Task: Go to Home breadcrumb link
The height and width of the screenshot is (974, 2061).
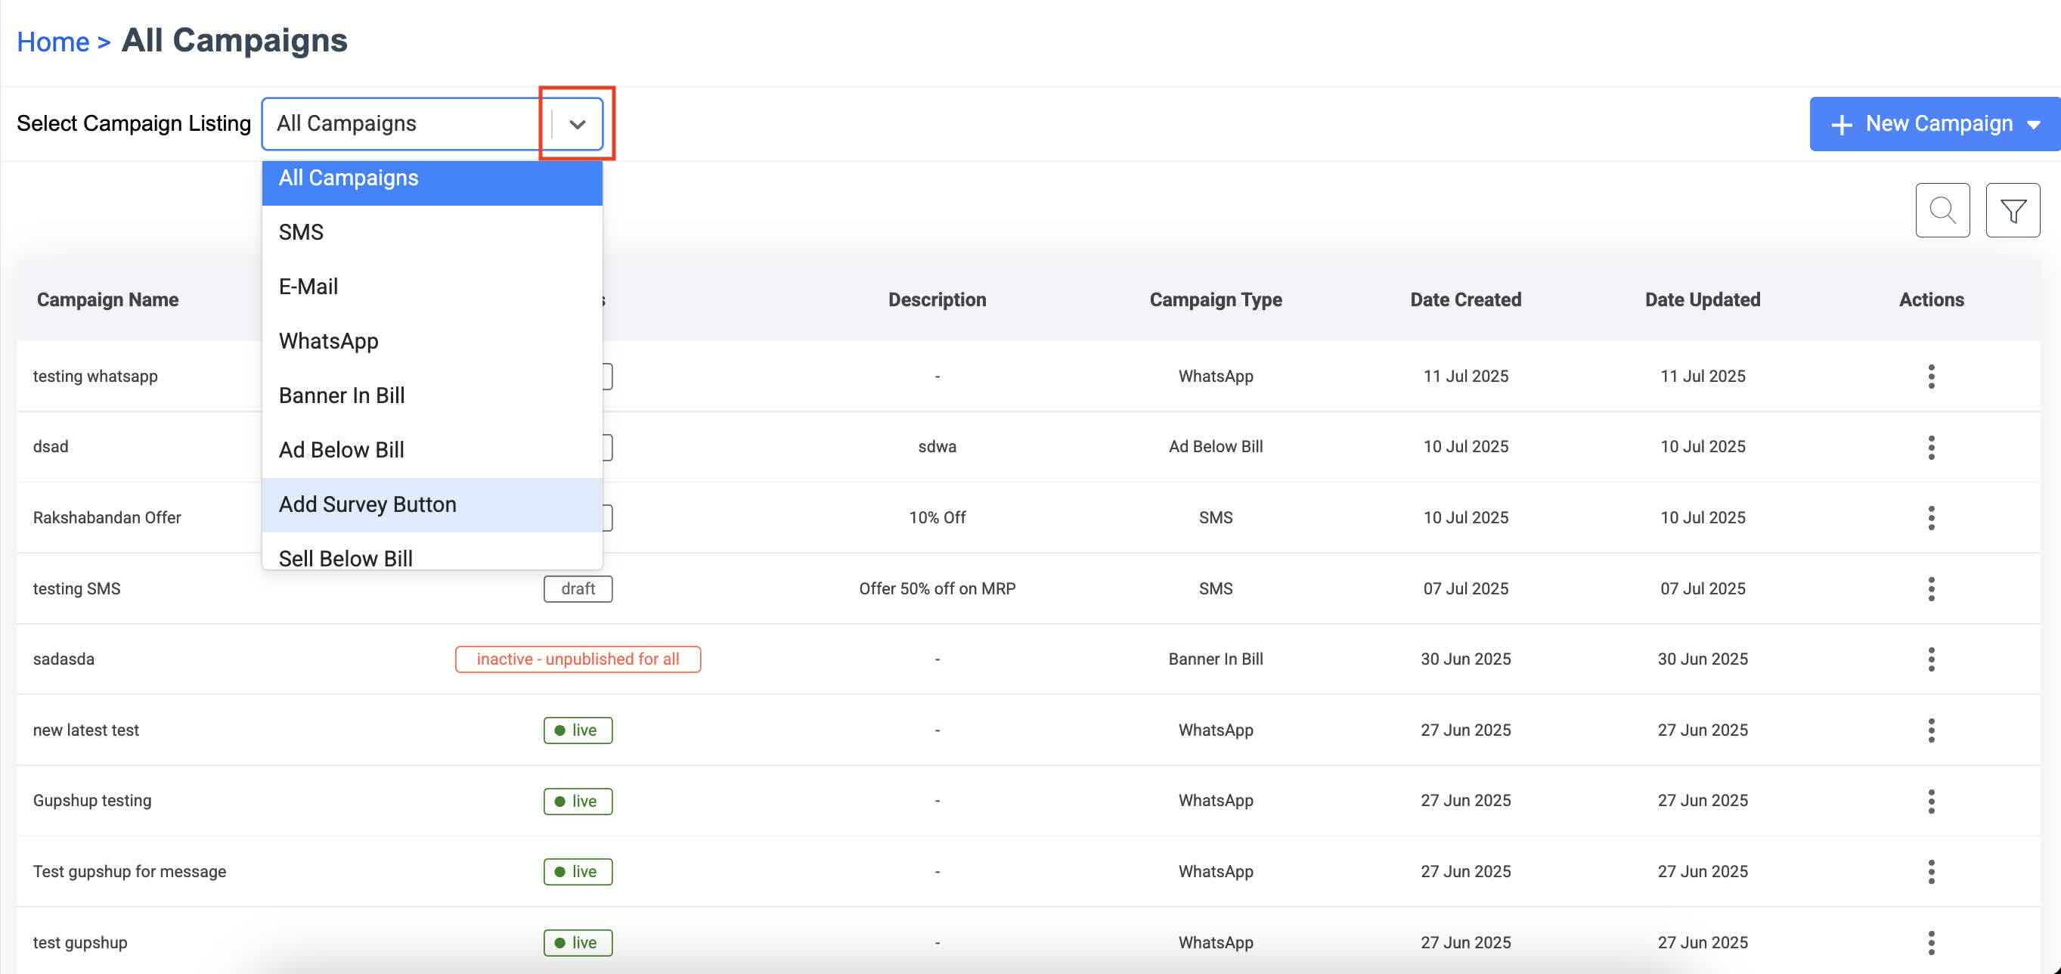Action: click(x=53, y=42)
